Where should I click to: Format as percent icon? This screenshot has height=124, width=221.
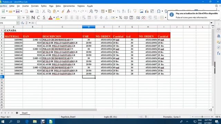121,18
